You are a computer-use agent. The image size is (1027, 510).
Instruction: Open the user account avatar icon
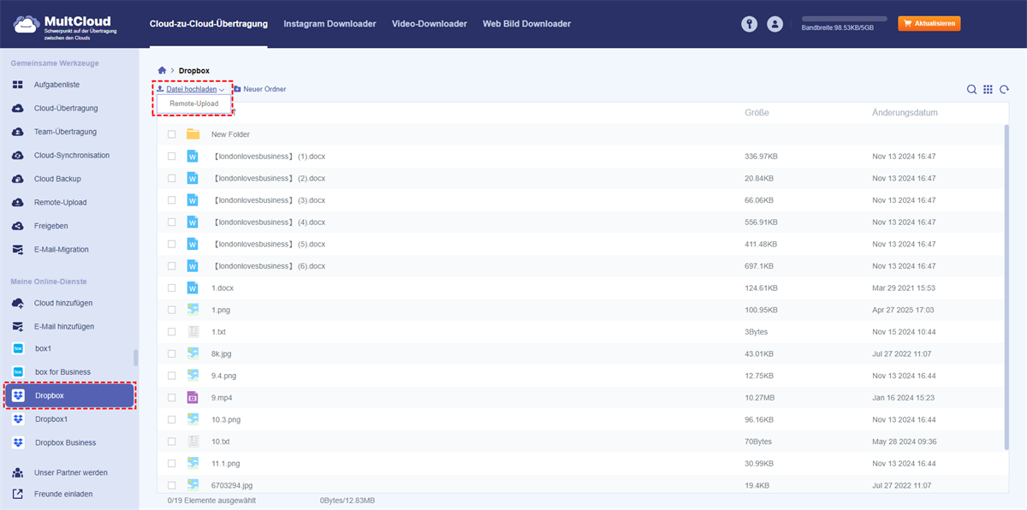point(775,25)
